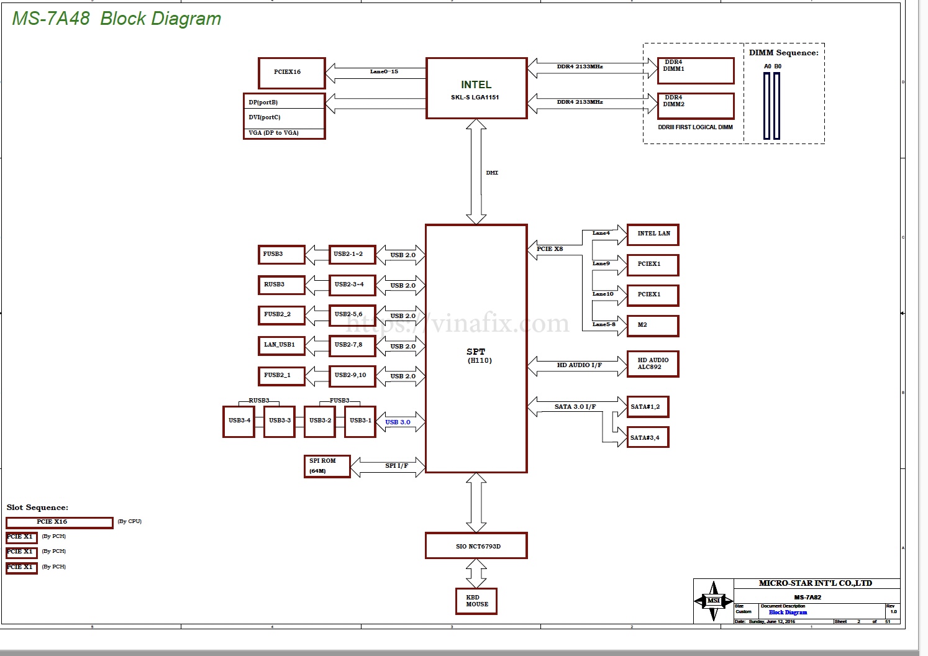Click the PCIE X16 (By CPU) slot bar

point(59,522)
